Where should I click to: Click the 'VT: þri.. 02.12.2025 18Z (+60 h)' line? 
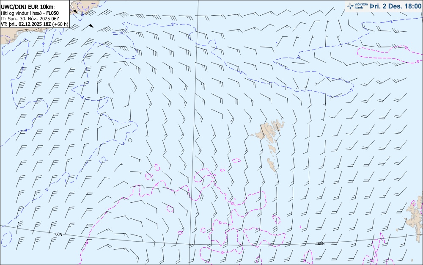pyautogui.click(x=35, y=24)
